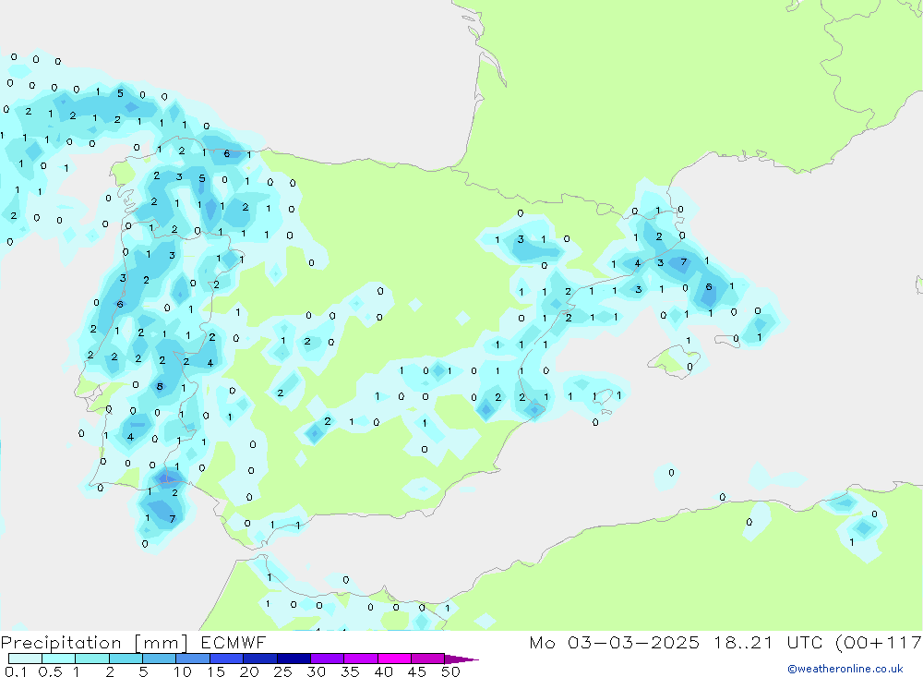Image resolution: width=923 pixels, height=677 pixels.
Task: Select the 5–10 mm legend color box
Action: click(160, 659)
